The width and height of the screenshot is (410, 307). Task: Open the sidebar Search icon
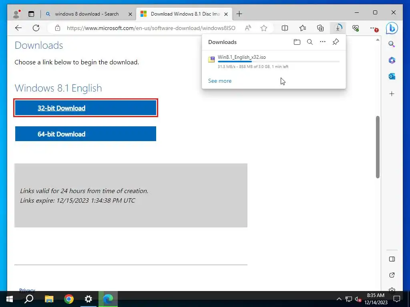[392, 44]
